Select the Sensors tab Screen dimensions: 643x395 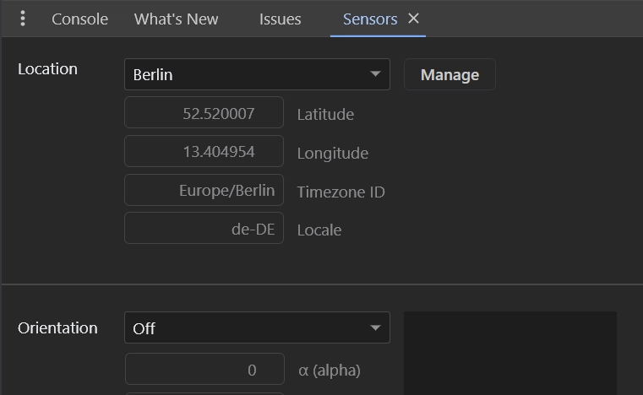pos(370,19)
